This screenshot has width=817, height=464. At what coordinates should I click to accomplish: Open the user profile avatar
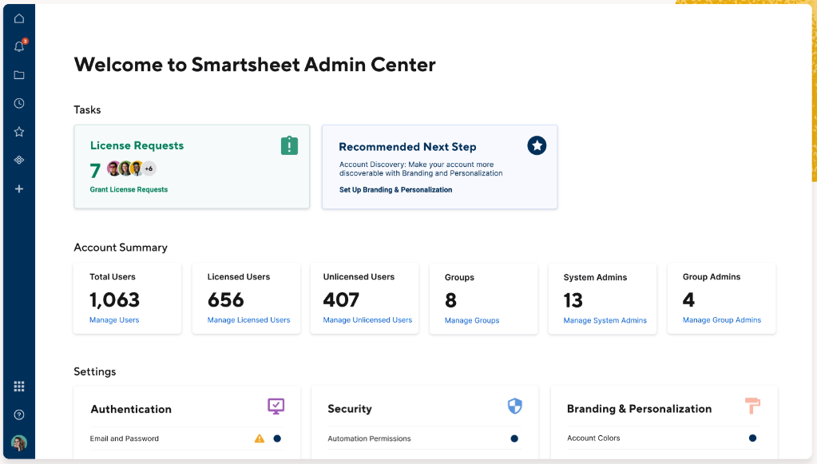(x=19, y=443)
